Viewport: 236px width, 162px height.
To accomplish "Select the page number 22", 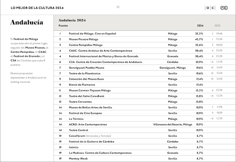I will (118, 7).
